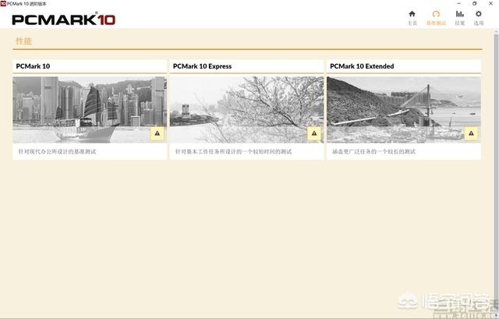
Task: Click the warning icon on PCMark 10 Extended card
Action: (471, 133)
